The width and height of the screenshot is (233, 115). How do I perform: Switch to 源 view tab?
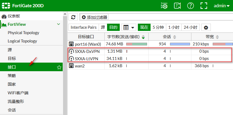103,27
